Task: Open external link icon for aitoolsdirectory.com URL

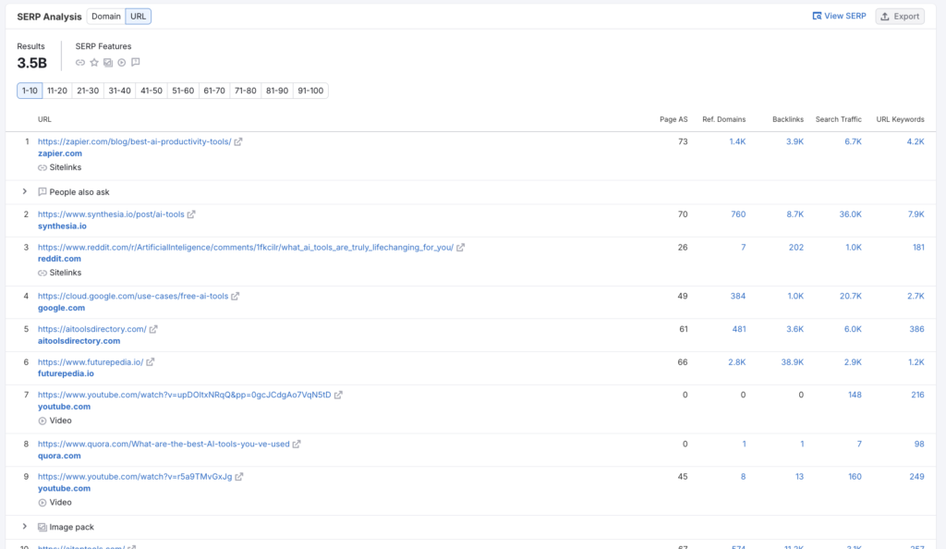Action: coord(153,329)
